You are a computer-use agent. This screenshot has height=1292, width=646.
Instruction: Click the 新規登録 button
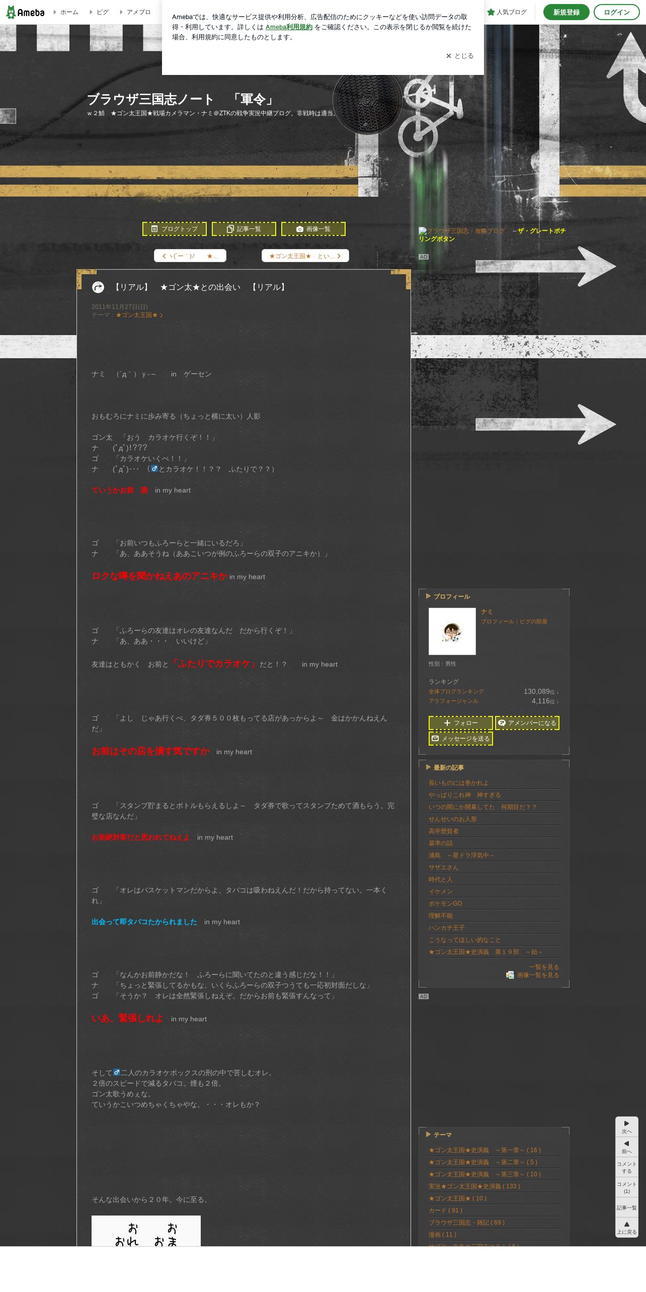[x=567, y=12]
